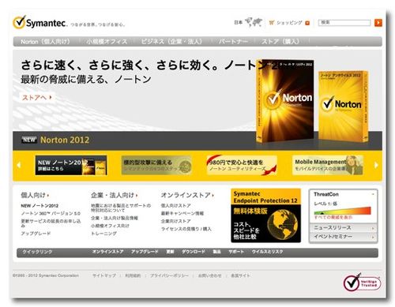
Task: Click the orange icon after ショッピング
Action: pos(307,23)
